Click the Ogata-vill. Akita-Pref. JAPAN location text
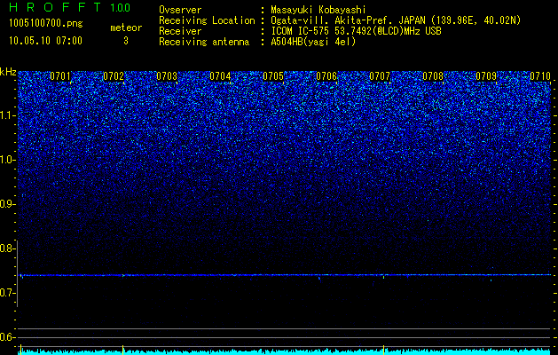The height and width of the screenshot is (355, 558). pyautogui.click(x=396, y=20)
